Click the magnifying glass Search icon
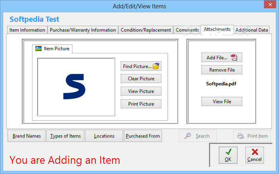The height and width of the screenshot is (174, 279). [187, 136]
